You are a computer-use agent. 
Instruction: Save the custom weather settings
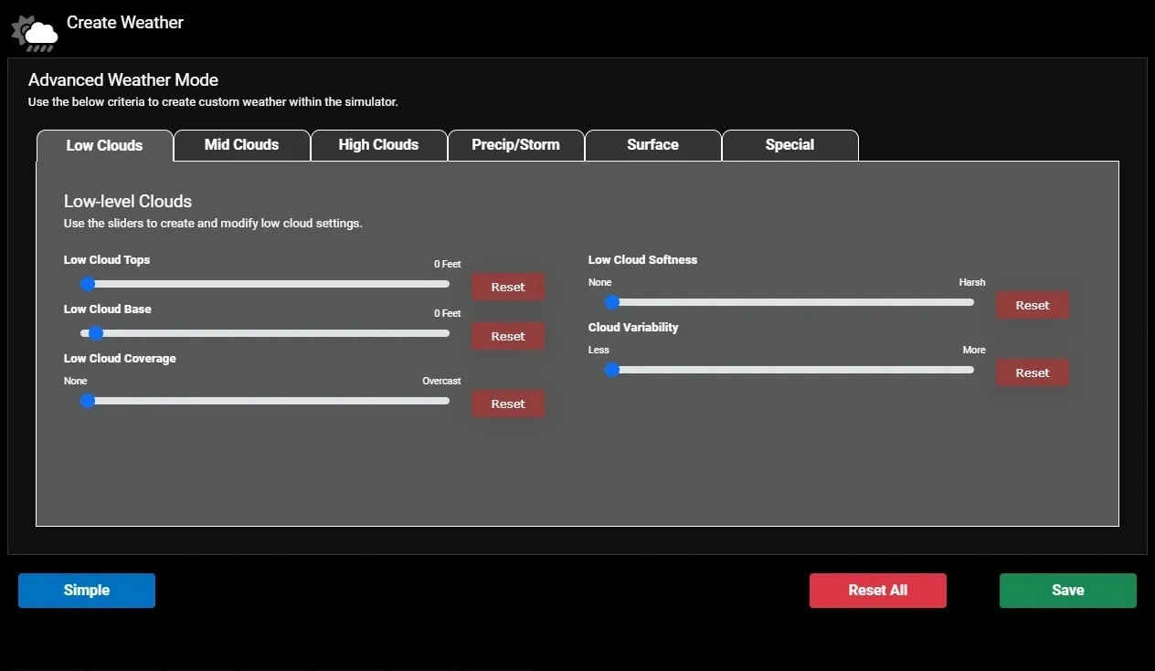[x=1067, y=591]
